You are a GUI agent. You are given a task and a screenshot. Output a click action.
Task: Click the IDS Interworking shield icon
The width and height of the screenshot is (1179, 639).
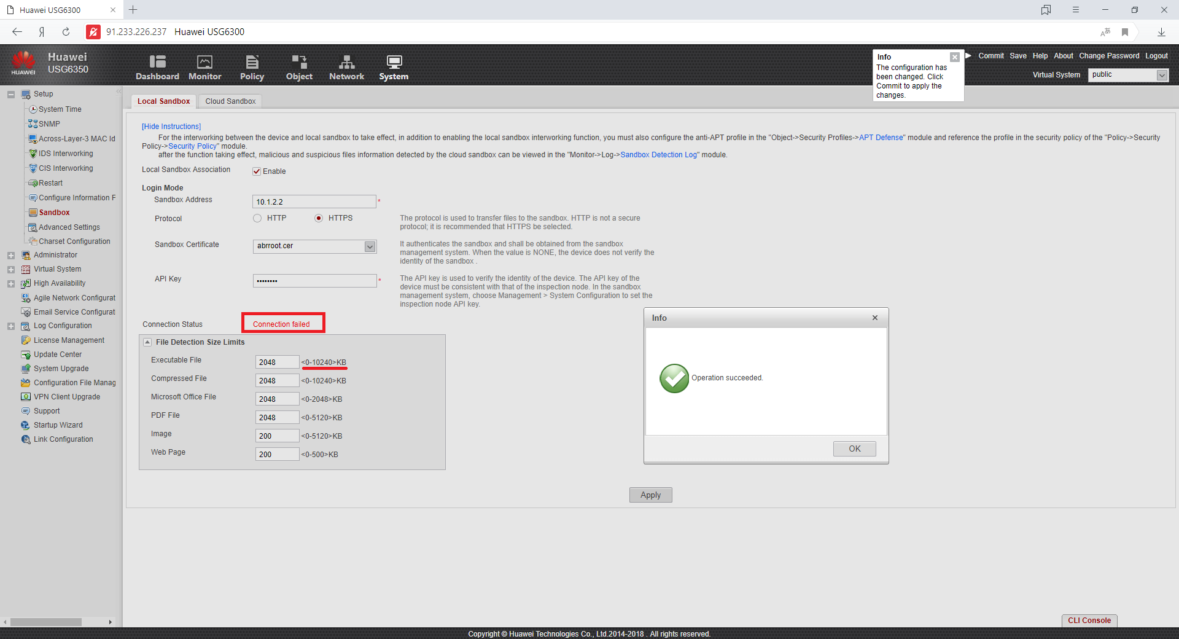33,154
